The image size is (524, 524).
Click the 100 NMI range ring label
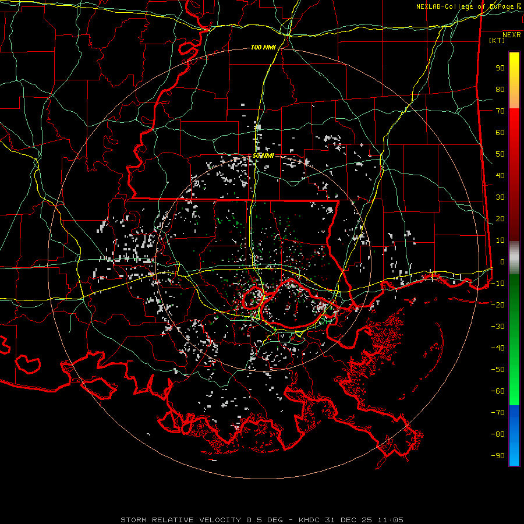point(263,48)
